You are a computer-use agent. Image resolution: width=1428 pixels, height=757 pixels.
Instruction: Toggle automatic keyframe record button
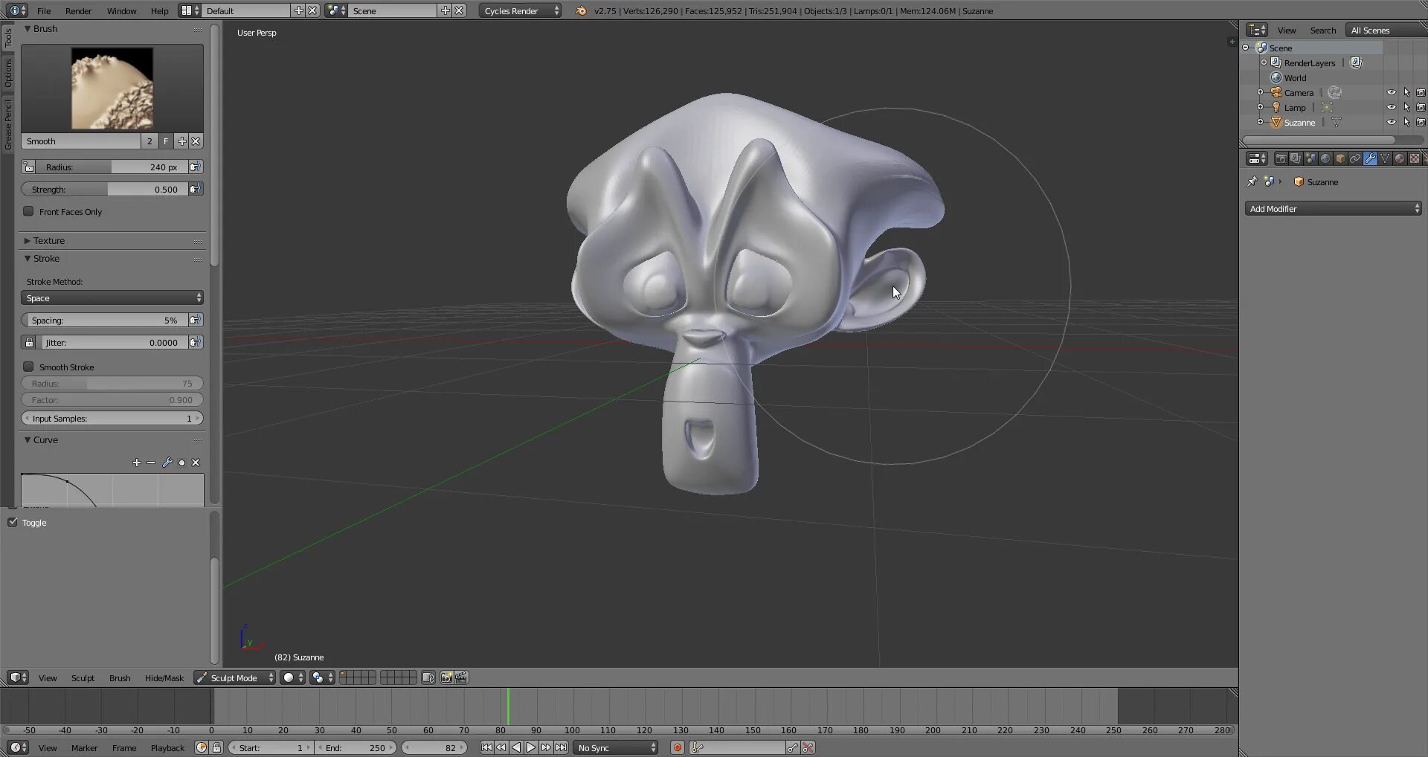pos(677,747)
